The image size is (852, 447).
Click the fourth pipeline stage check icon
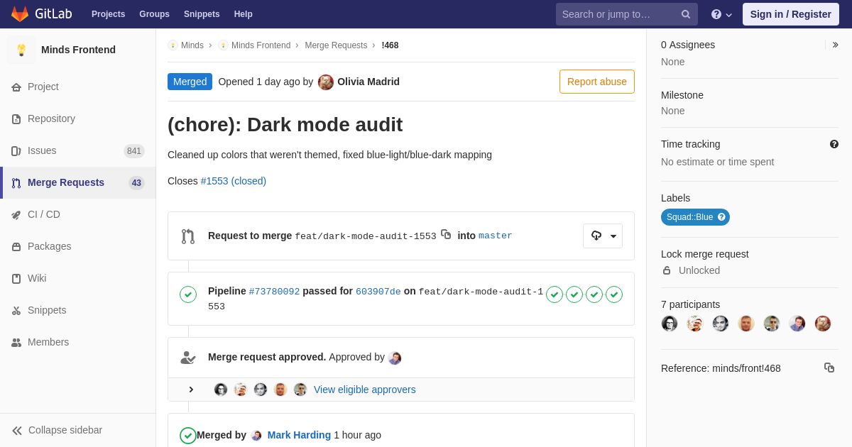[x=614, y=294]
